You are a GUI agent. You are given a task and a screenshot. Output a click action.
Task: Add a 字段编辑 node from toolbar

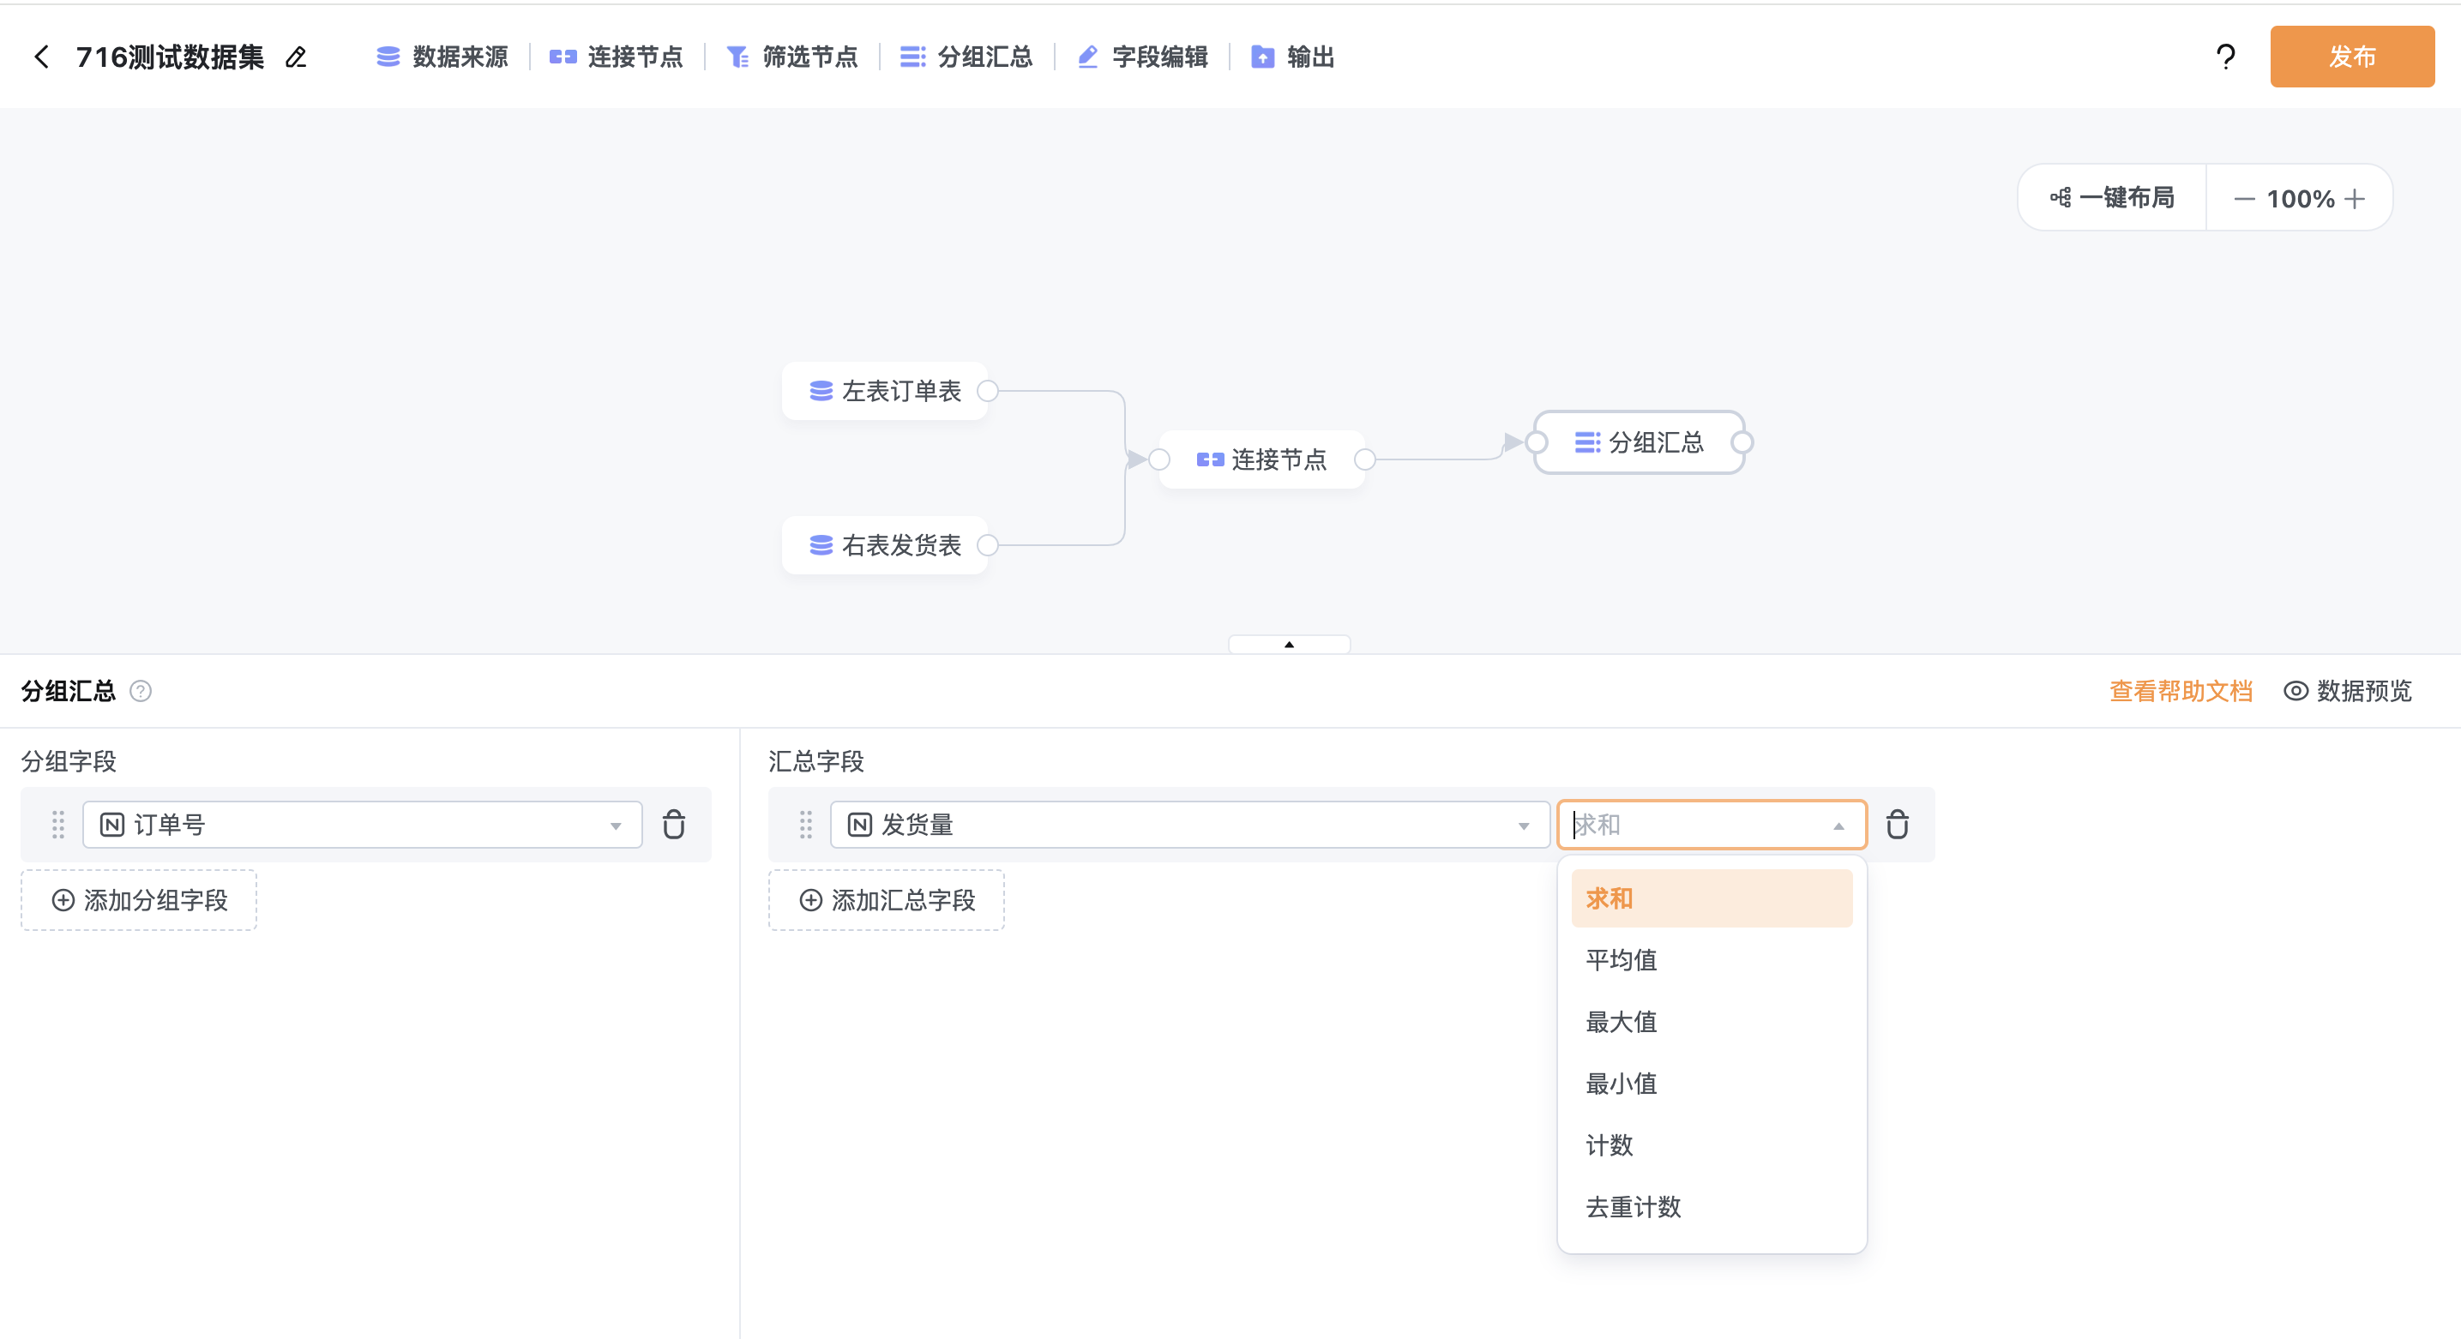(1142, 57)
